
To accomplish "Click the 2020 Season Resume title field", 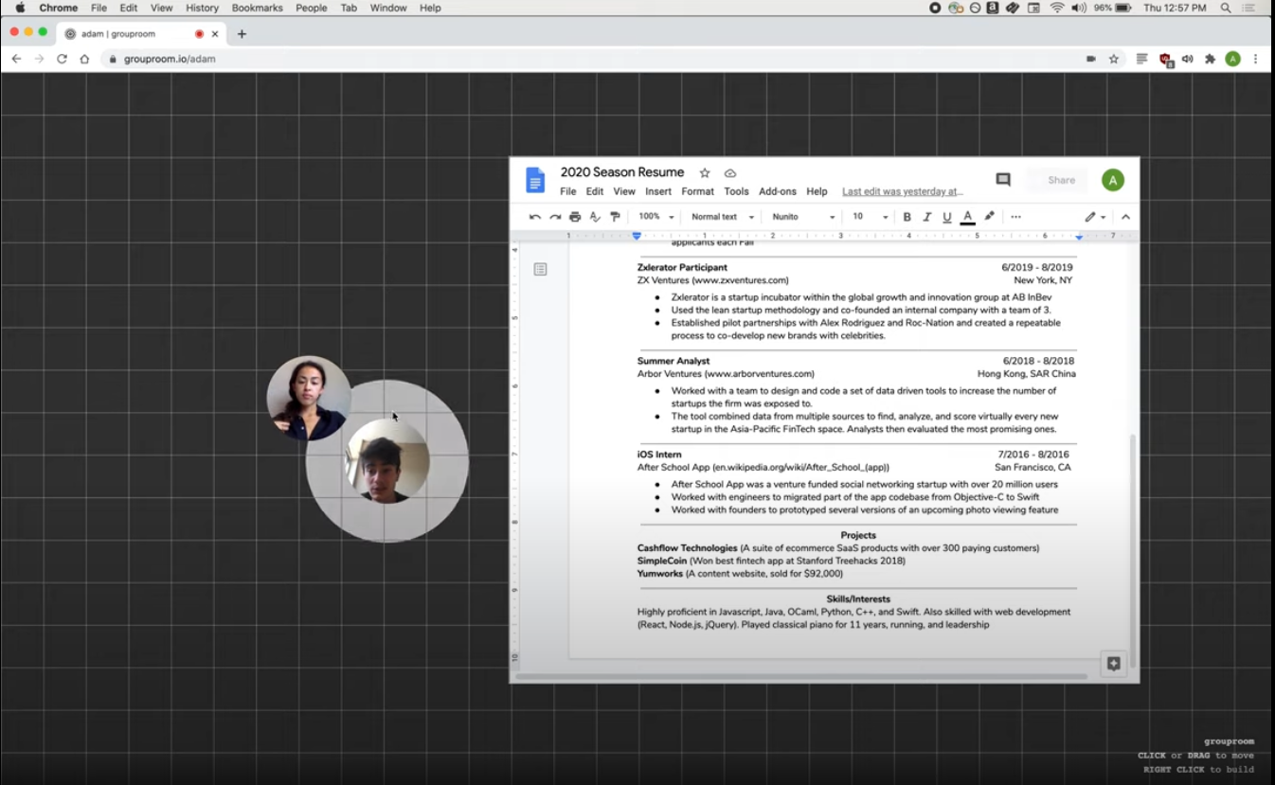I will (x=622, y=172).
